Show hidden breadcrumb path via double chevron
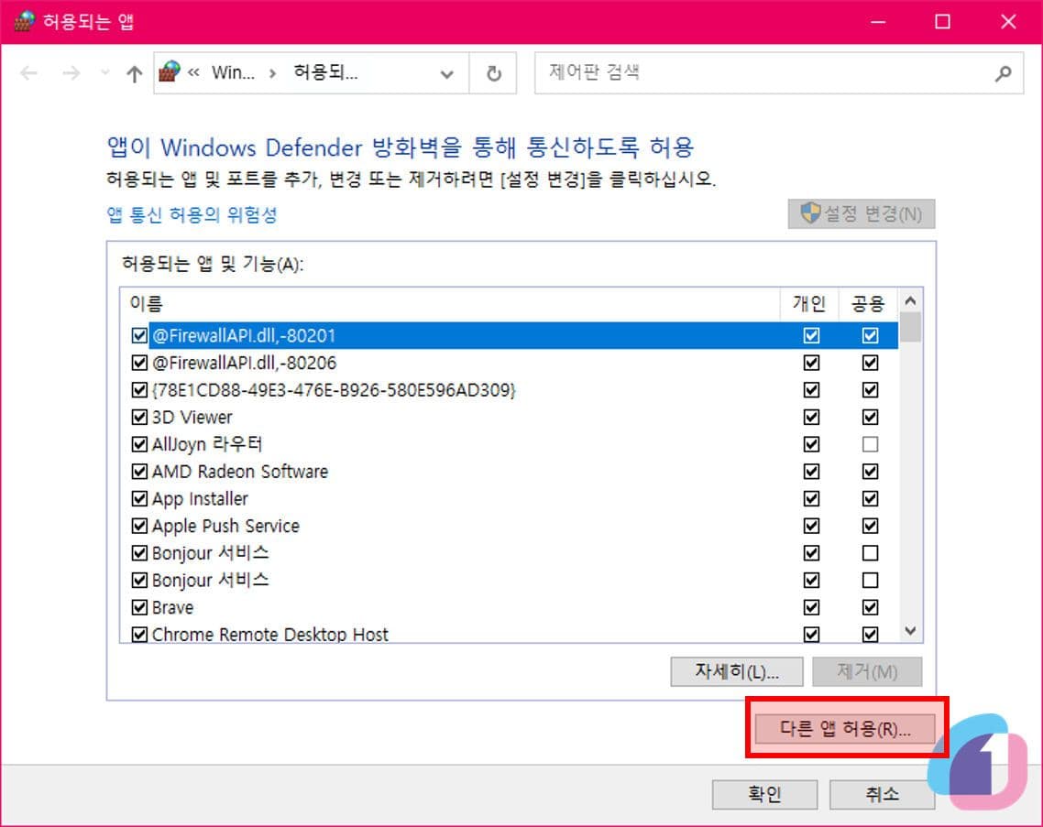Screen dimensions: 1043x827 tap(193, 72)
